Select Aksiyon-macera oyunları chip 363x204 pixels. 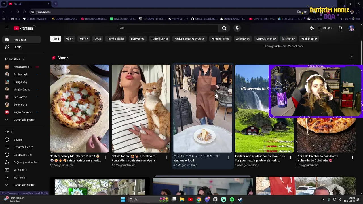click(189, 39)
